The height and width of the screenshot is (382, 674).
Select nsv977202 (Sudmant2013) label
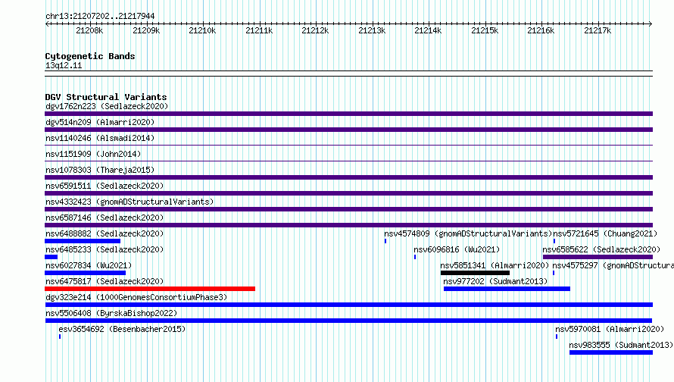(x=495, y=281)
